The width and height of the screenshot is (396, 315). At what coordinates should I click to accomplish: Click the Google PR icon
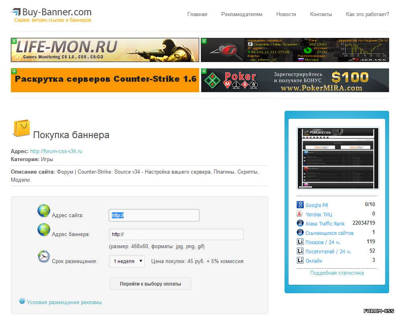300,205
